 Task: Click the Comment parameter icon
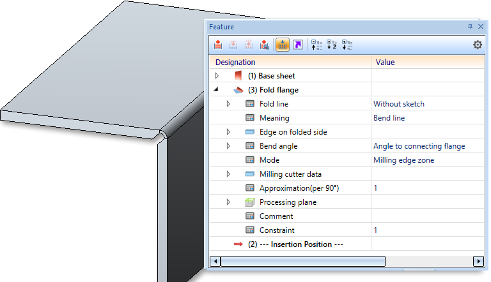coord(249,216)
